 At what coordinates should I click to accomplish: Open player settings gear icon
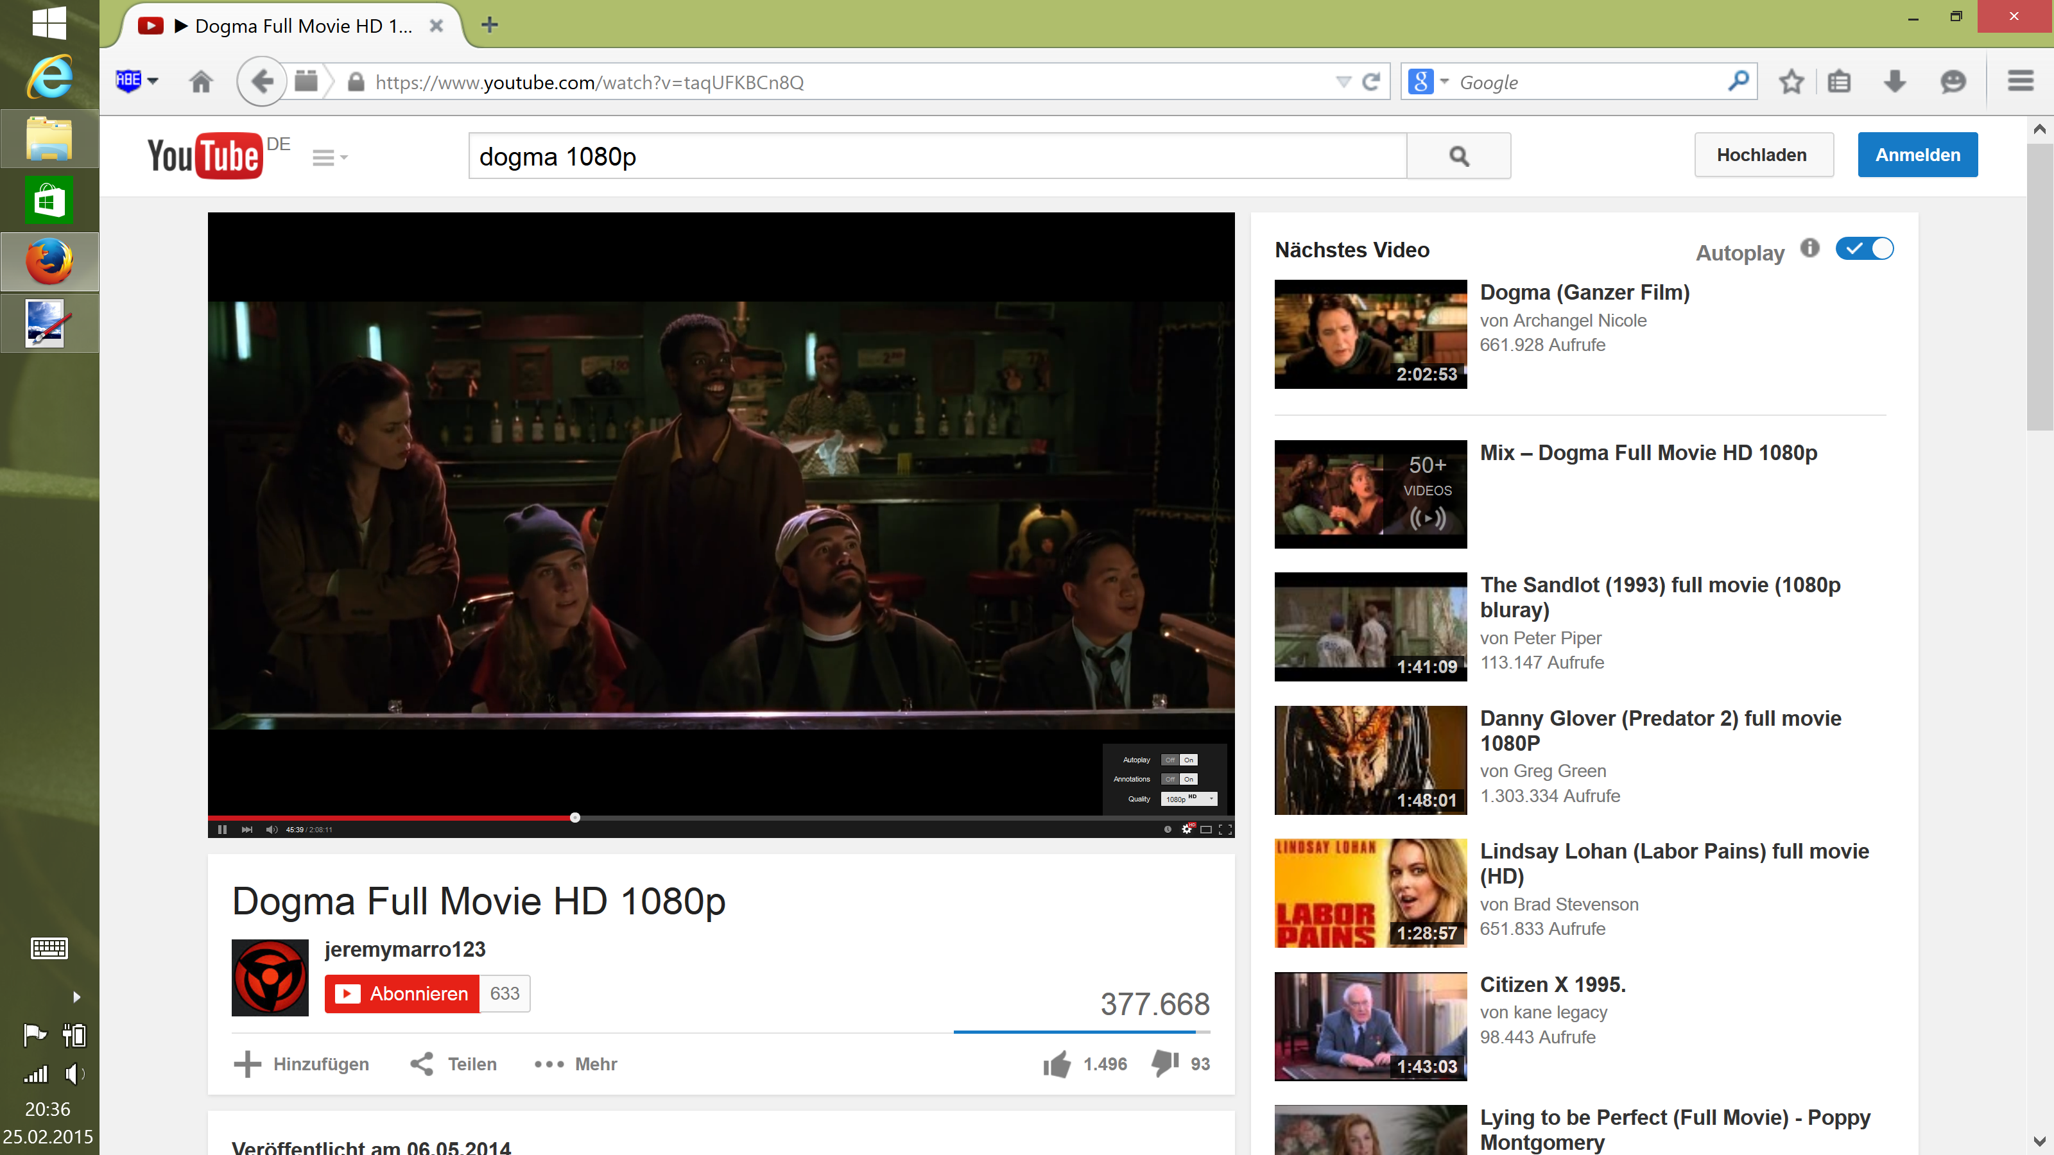pyautogui.click(x=1187, y=829)
